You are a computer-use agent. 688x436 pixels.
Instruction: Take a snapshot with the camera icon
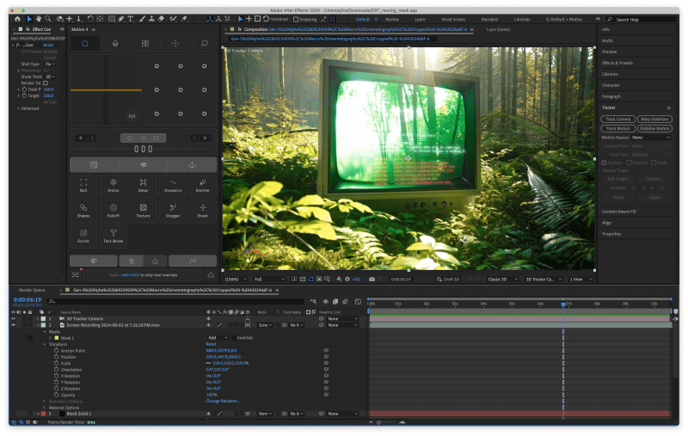coord(372,279)
